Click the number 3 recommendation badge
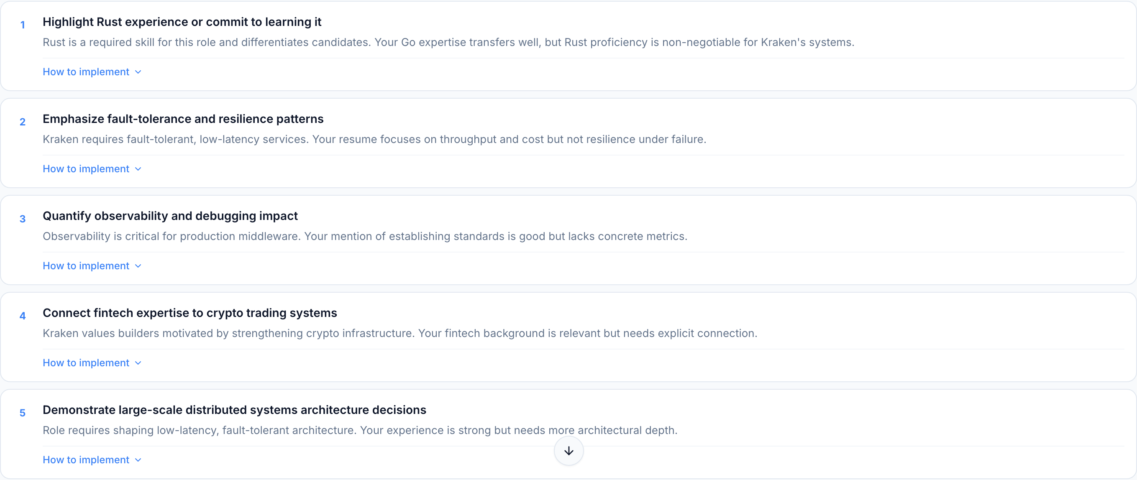 pos(23,219)
